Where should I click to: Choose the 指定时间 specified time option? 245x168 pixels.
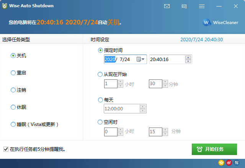[x=110, y=50]
